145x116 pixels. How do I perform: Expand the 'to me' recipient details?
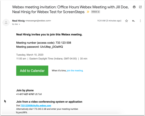(x=19, y=24)
